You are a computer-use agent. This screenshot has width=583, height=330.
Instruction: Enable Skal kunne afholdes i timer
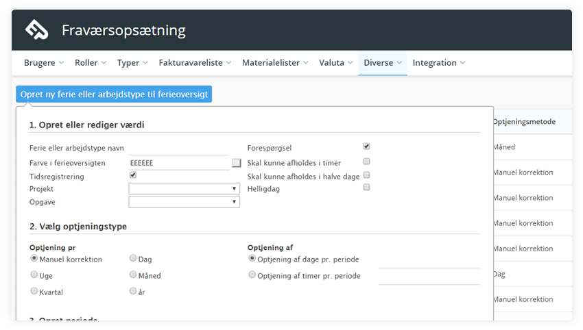(366, 161)
